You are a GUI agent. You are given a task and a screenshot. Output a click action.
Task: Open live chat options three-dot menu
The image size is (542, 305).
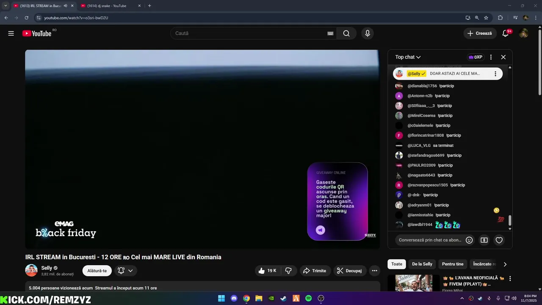[x=491, y=57]
